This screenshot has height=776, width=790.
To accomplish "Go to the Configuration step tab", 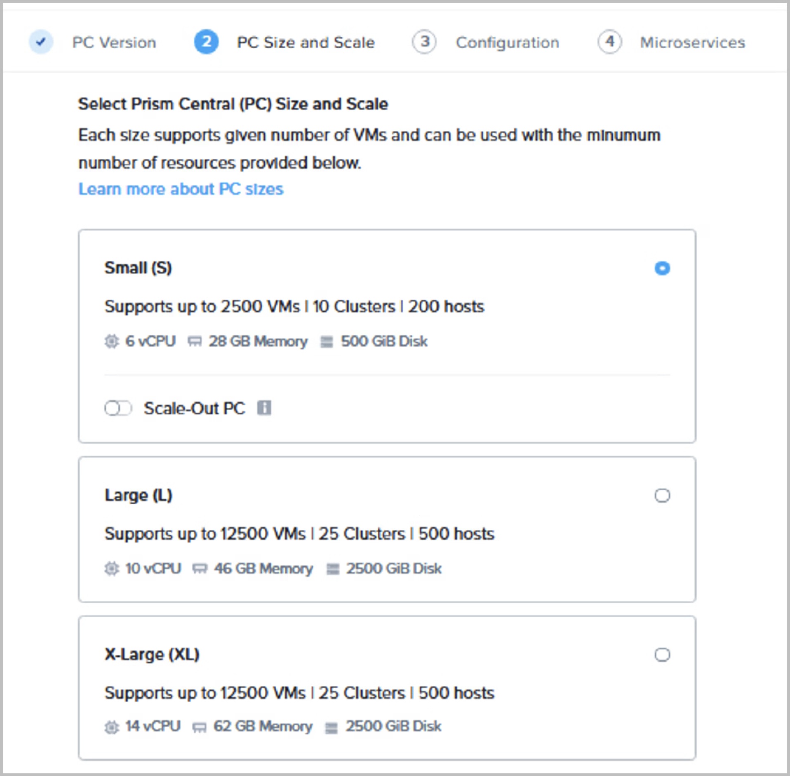I will (x=508, y=42).
